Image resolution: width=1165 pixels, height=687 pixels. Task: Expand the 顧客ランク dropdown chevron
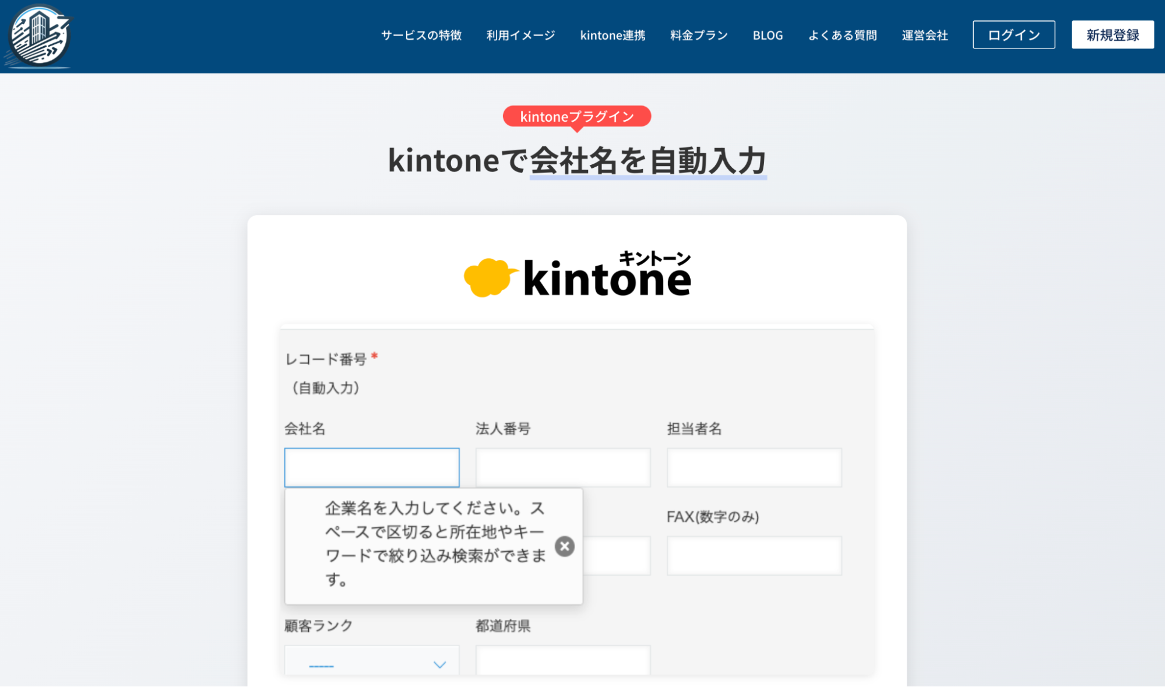click(x=439, y=664)
